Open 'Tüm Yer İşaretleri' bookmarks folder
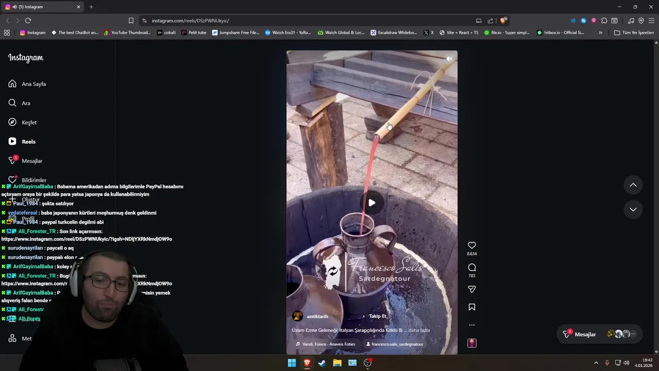 (x=634, y=32)
